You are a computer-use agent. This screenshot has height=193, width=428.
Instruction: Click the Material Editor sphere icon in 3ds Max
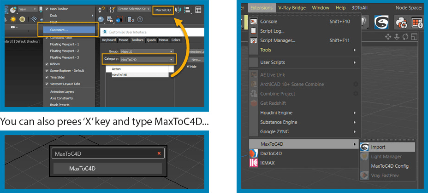click(x=101, y=19)
